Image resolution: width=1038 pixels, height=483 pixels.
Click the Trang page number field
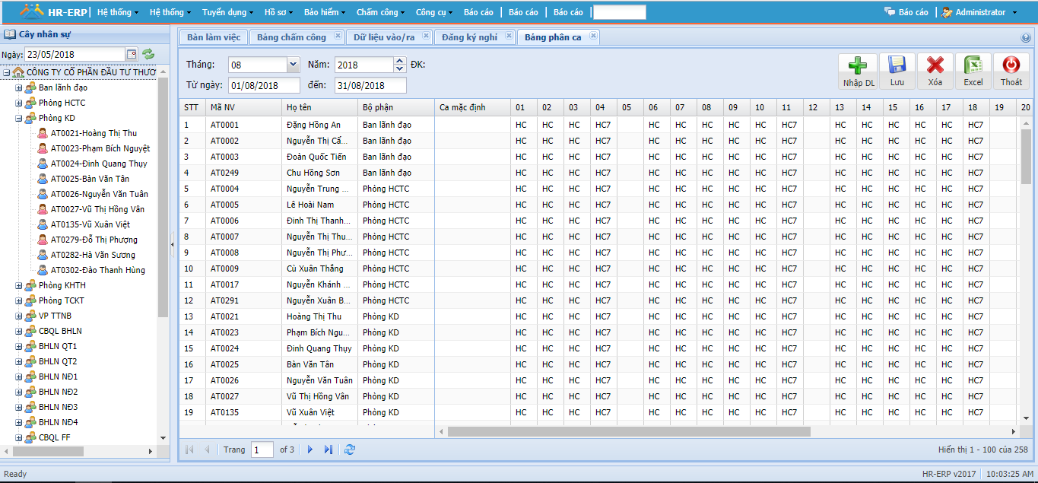coord(262,450)
